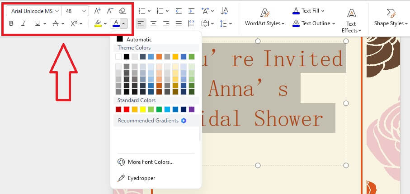This screenshot has width=410, height=194.
Task: Open the Text Outline menu
Action: 314,23
